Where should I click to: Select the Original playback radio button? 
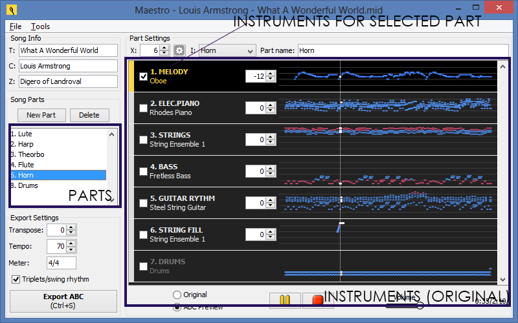coord(177,295)
